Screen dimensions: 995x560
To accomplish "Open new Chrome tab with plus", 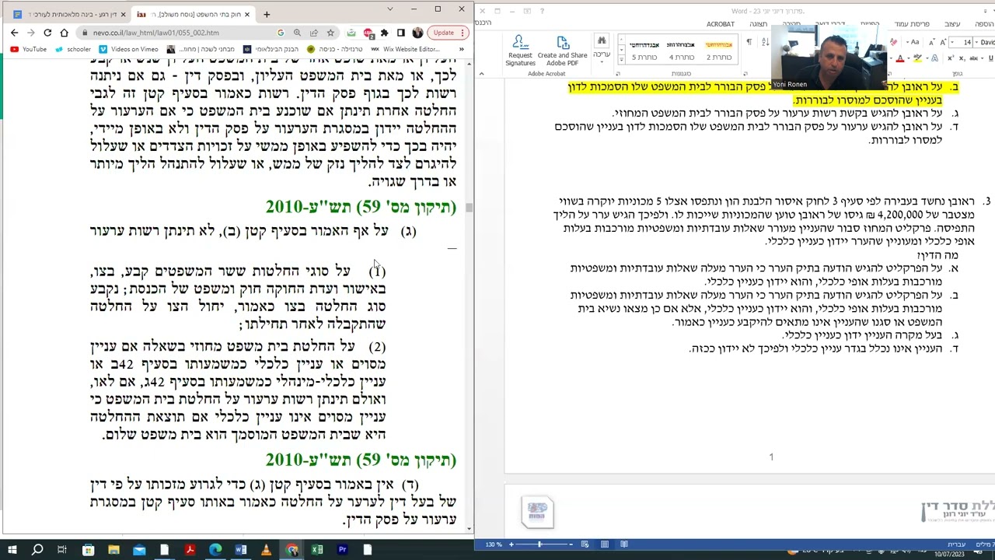I will click(267, 14).
